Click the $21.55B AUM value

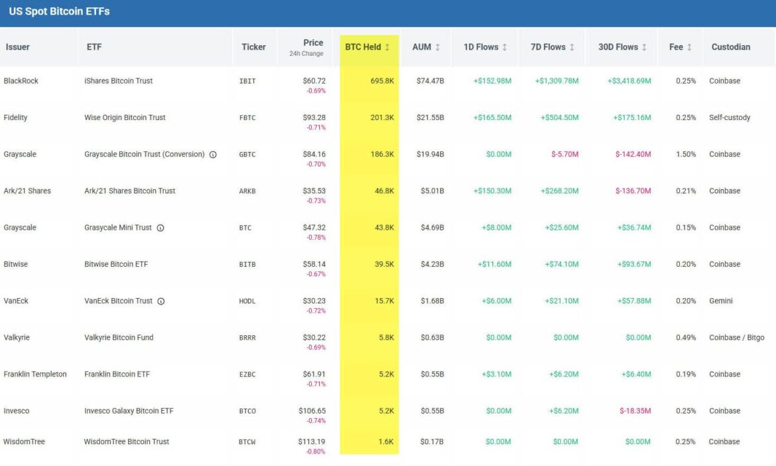430,117
